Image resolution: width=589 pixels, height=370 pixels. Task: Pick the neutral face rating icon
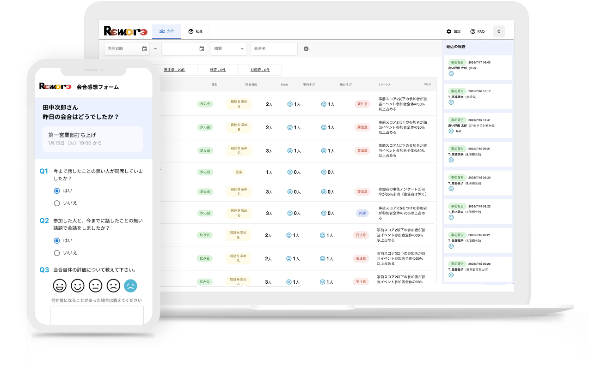(x=95, y=286)
